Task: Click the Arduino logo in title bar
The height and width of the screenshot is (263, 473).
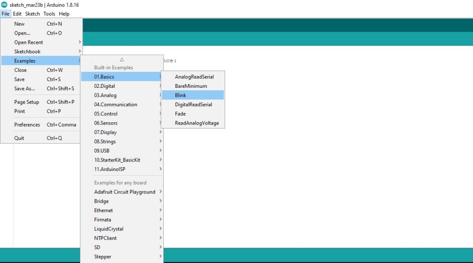Action: pos(4,5)
